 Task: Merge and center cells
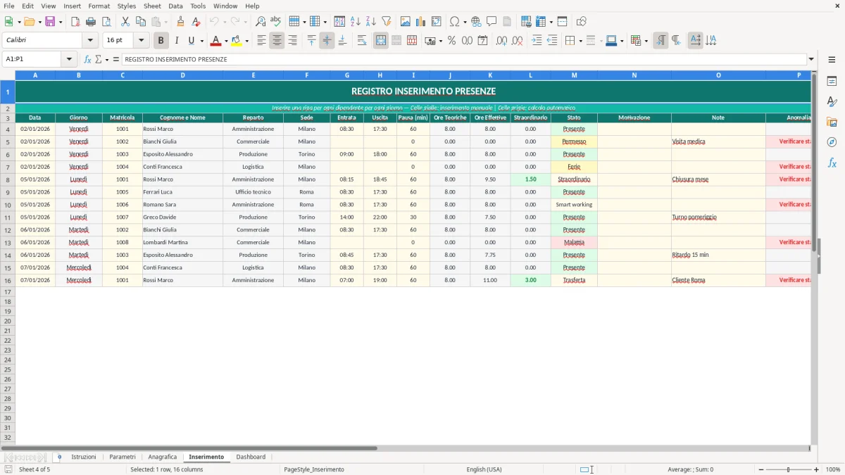click(x=381, y=41)
